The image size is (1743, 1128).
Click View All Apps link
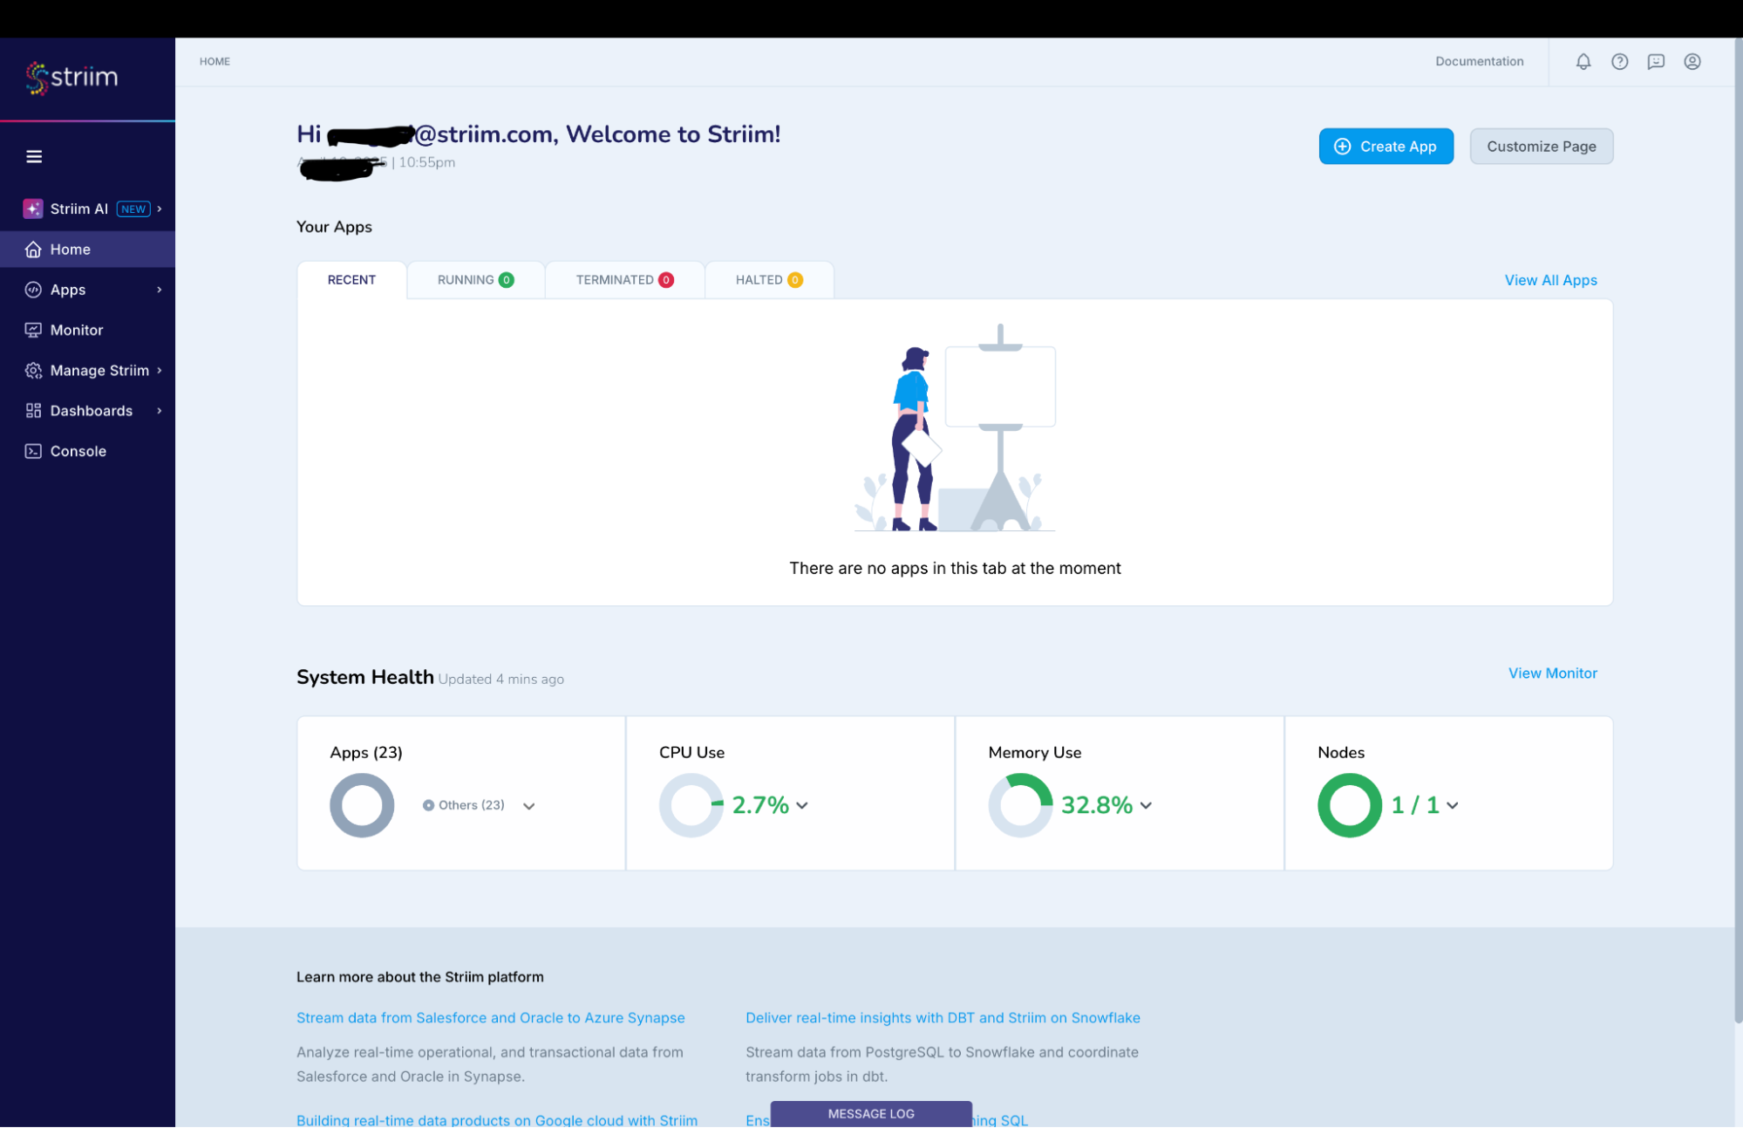[1550, 280]
